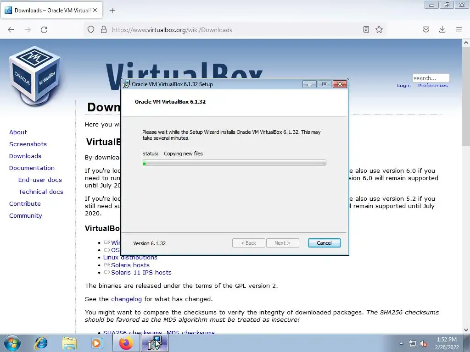Open the Save to Pocket icon
This screenshot has height=352, width=470.
[425, 29]
